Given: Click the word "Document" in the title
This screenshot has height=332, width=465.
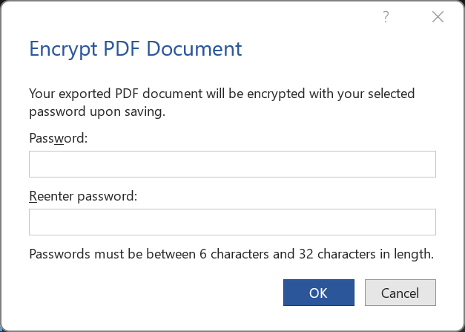Looking at the screenshot, I should click(194, 49).
